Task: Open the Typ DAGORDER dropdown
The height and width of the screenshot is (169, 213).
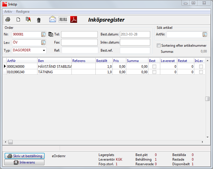Action: tap(44, 50)
